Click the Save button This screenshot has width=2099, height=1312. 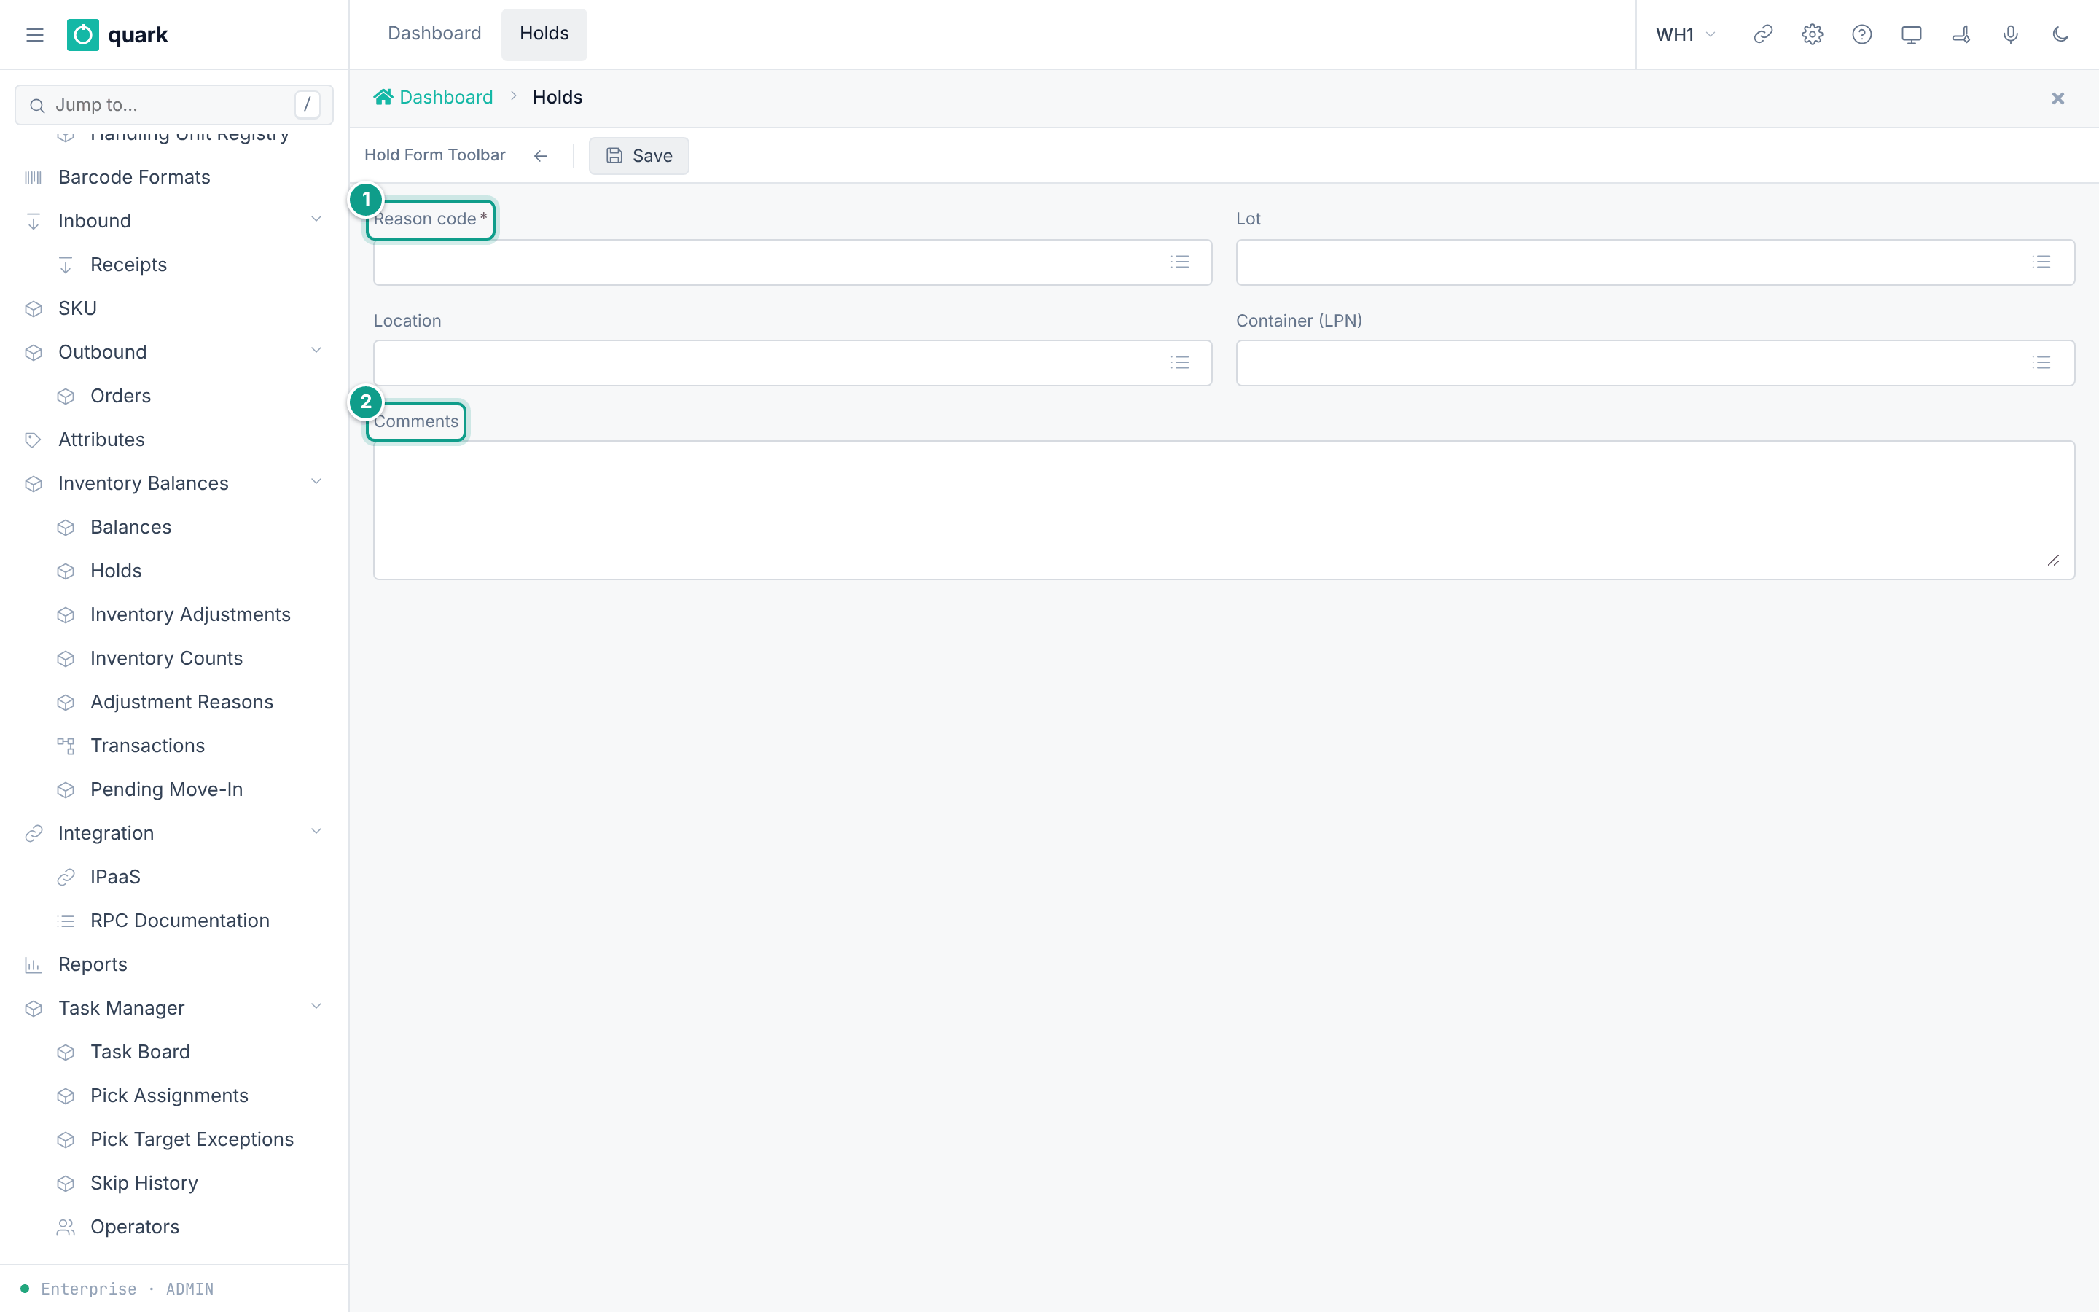[x=639, y=155]
